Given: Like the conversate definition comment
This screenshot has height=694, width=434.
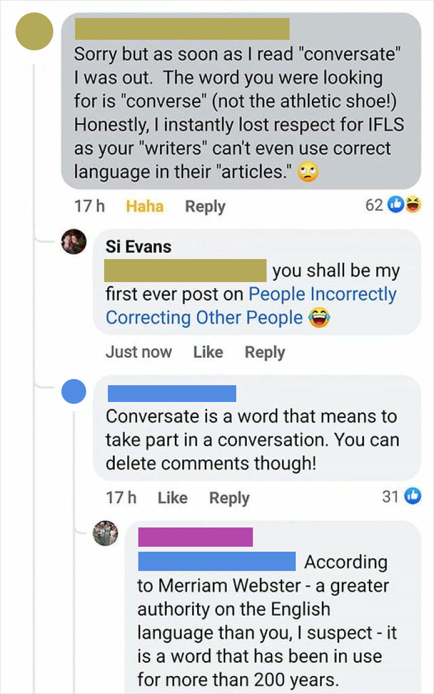Looking at the screenshot, I should point(172,497).
